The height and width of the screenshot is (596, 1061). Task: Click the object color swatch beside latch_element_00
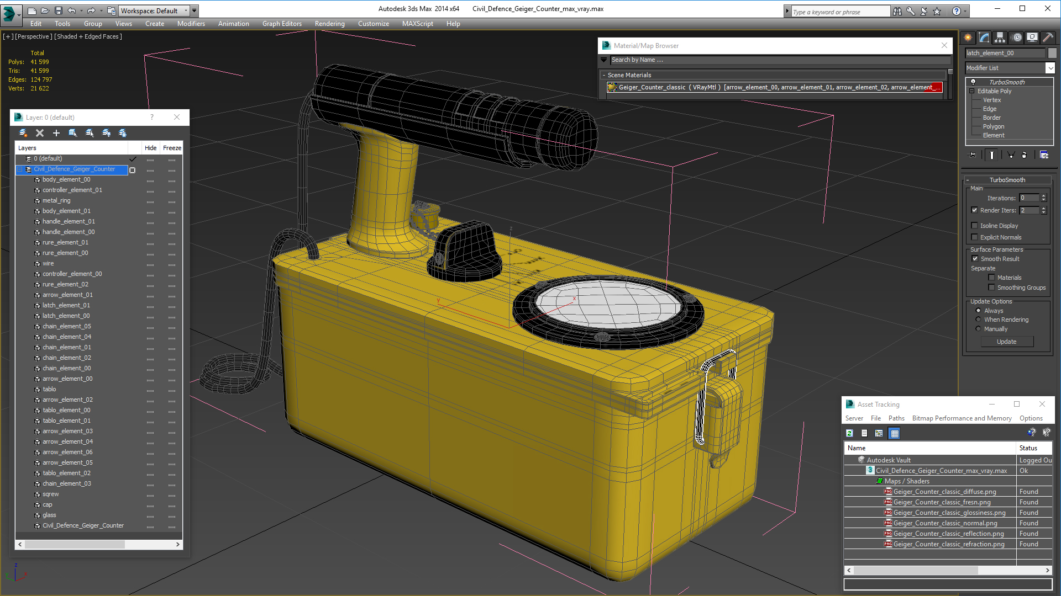click(1052, 53)
